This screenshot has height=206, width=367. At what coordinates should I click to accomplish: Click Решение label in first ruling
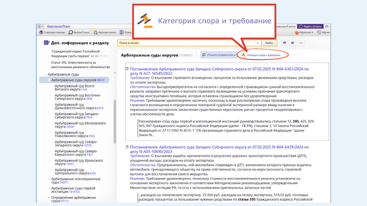138,100
